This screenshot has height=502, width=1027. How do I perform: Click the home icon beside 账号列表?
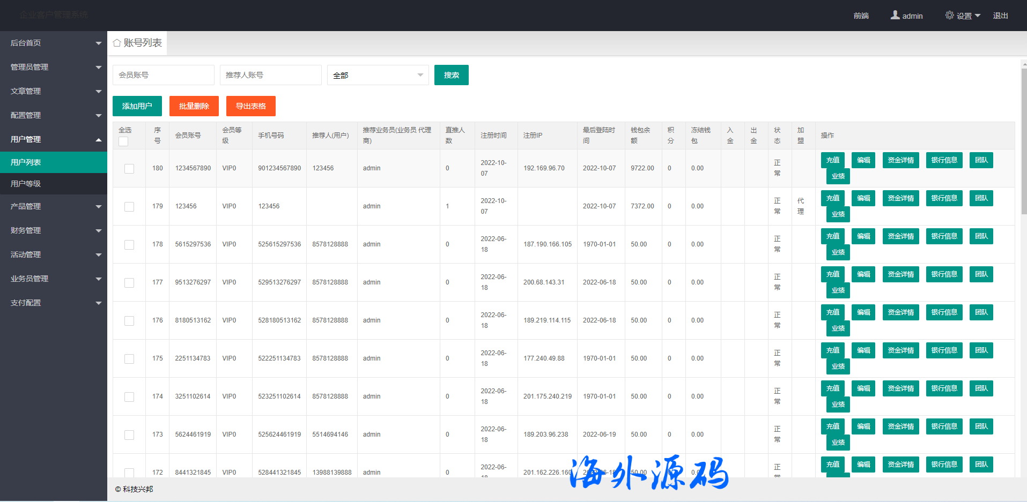point(117,43)
